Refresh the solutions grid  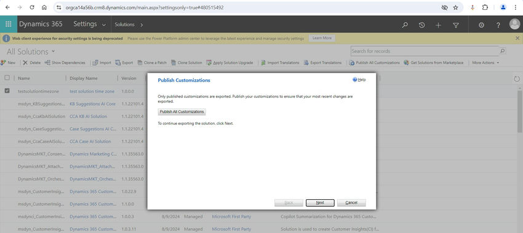click(517, 79)
